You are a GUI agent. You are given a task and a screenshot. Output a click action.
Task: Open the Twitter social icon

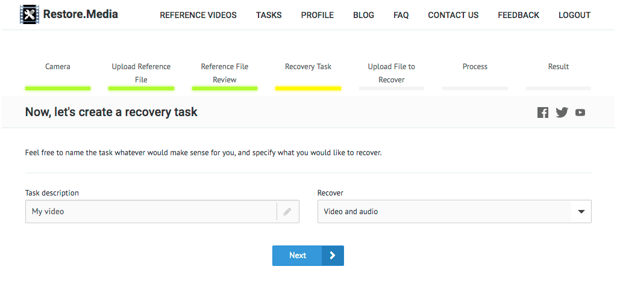point(562,113)
